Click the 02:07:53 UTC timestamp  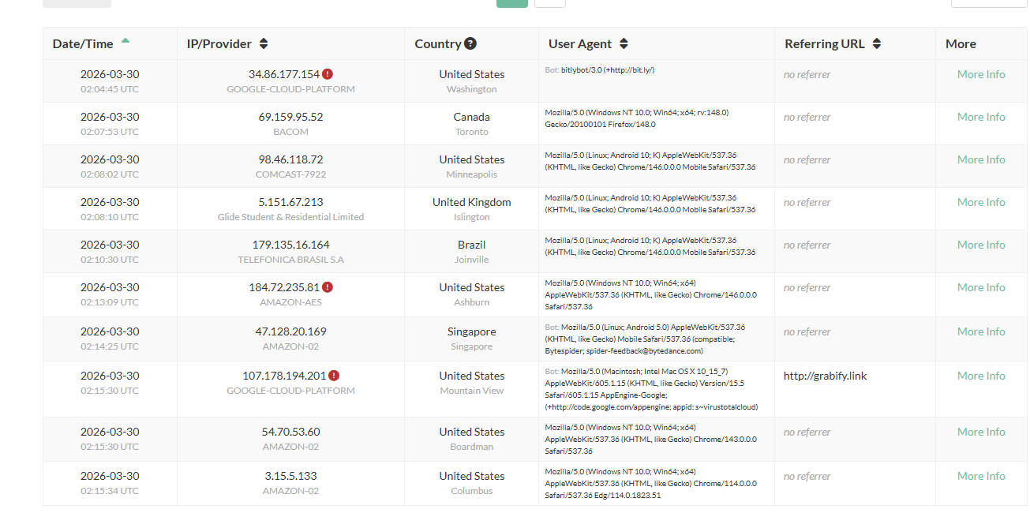click(x=110, y=132)
